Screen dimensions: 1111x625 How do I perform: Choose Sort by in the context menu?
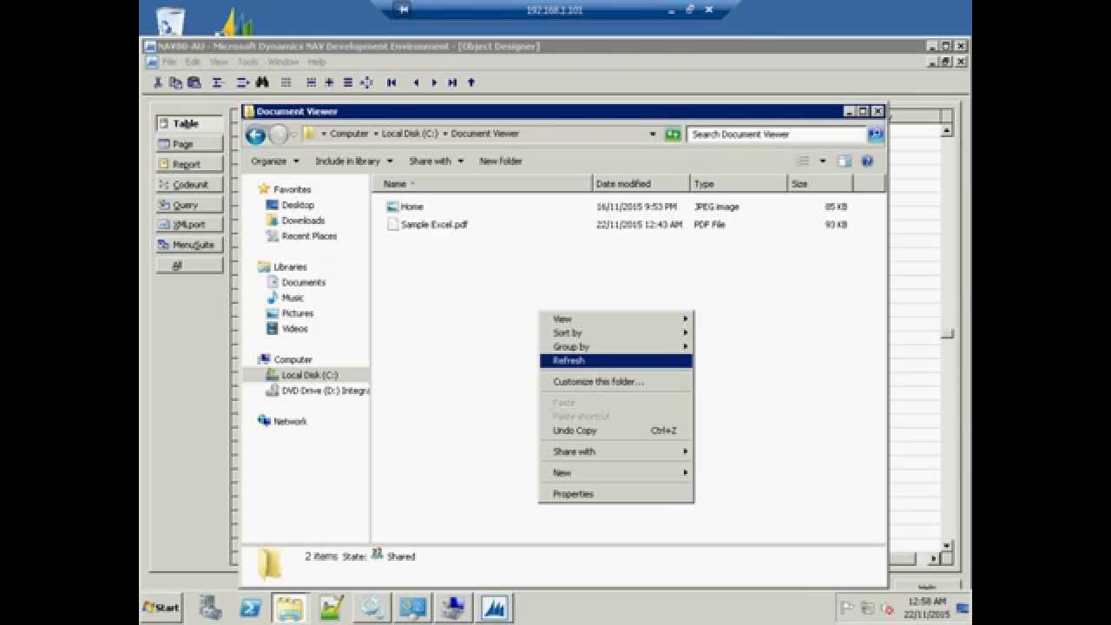coord(615,332)
